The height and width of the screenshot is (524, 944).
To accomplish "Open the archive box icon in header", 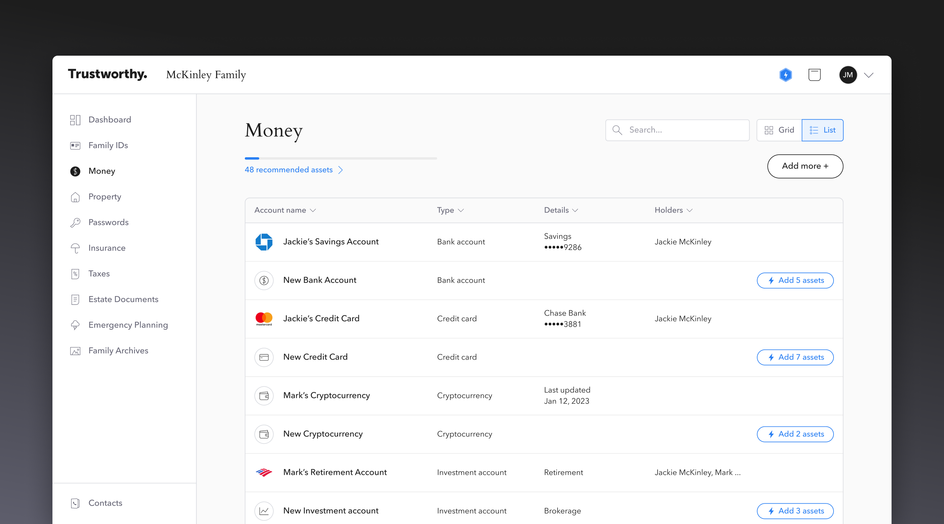I will [x=814, y=75].
